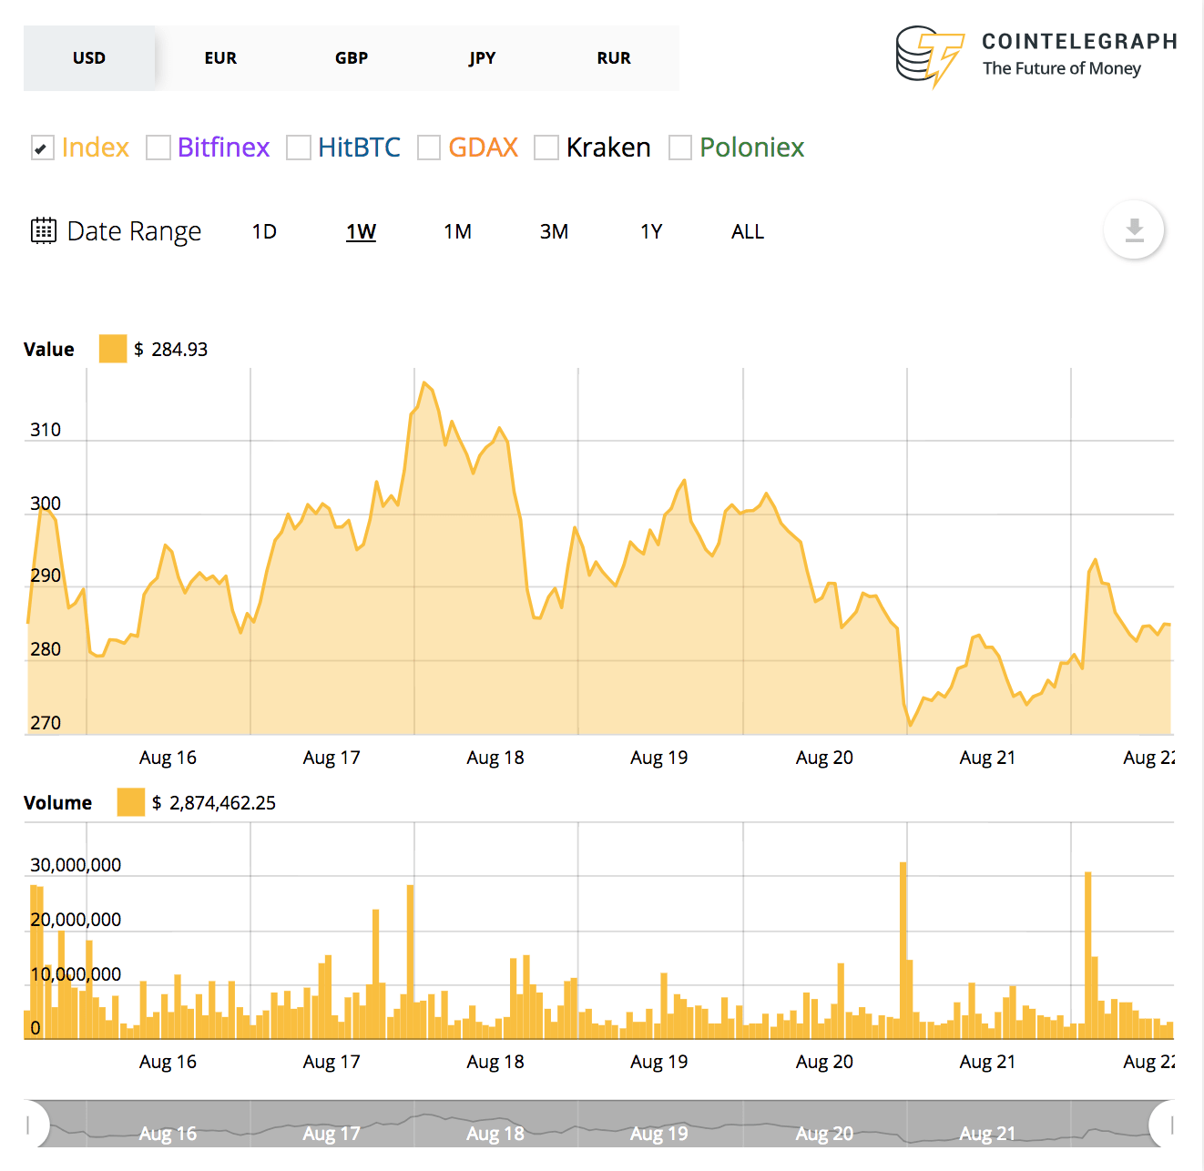Show GDAX prices on the chart
The height and width of the screenshot is (1171, 1204).
pyautogui.click(x=428, y=147)
